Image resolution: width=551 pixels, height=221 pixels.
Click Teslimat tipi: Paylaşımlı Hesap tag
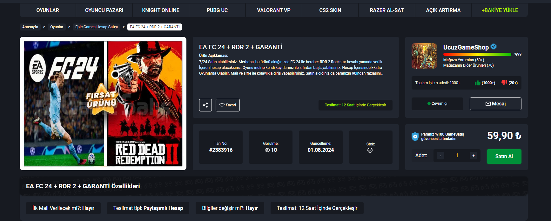148,208
